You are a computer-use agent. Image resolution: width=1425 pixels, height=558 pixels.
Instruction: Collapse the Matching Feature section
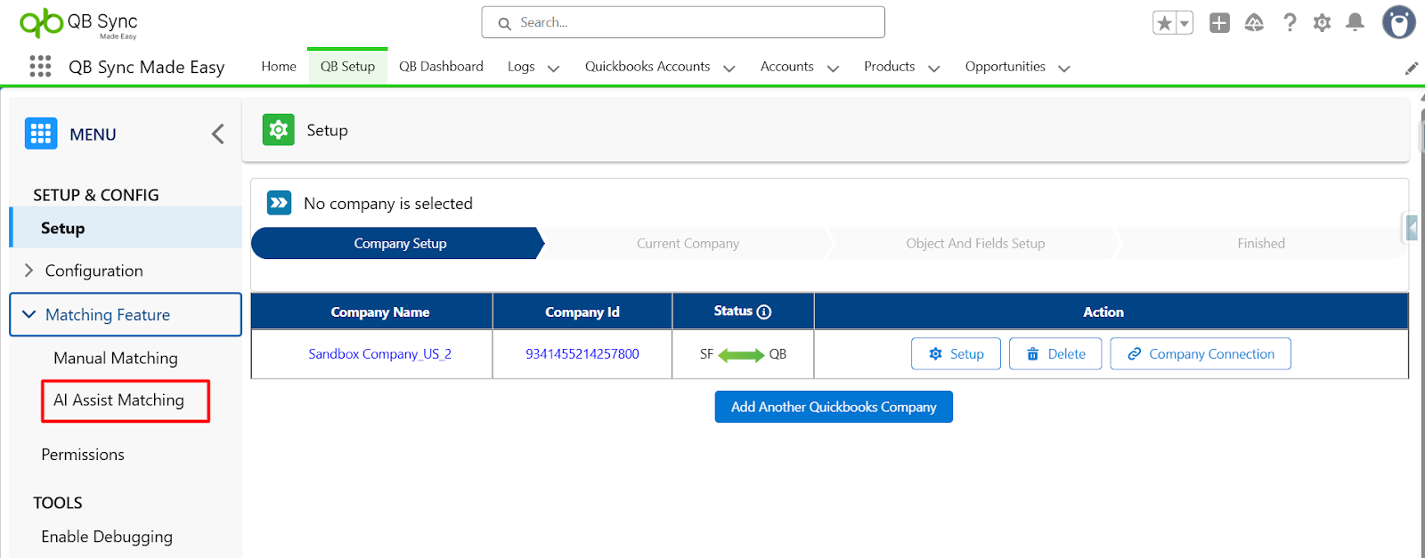point(126,315)
